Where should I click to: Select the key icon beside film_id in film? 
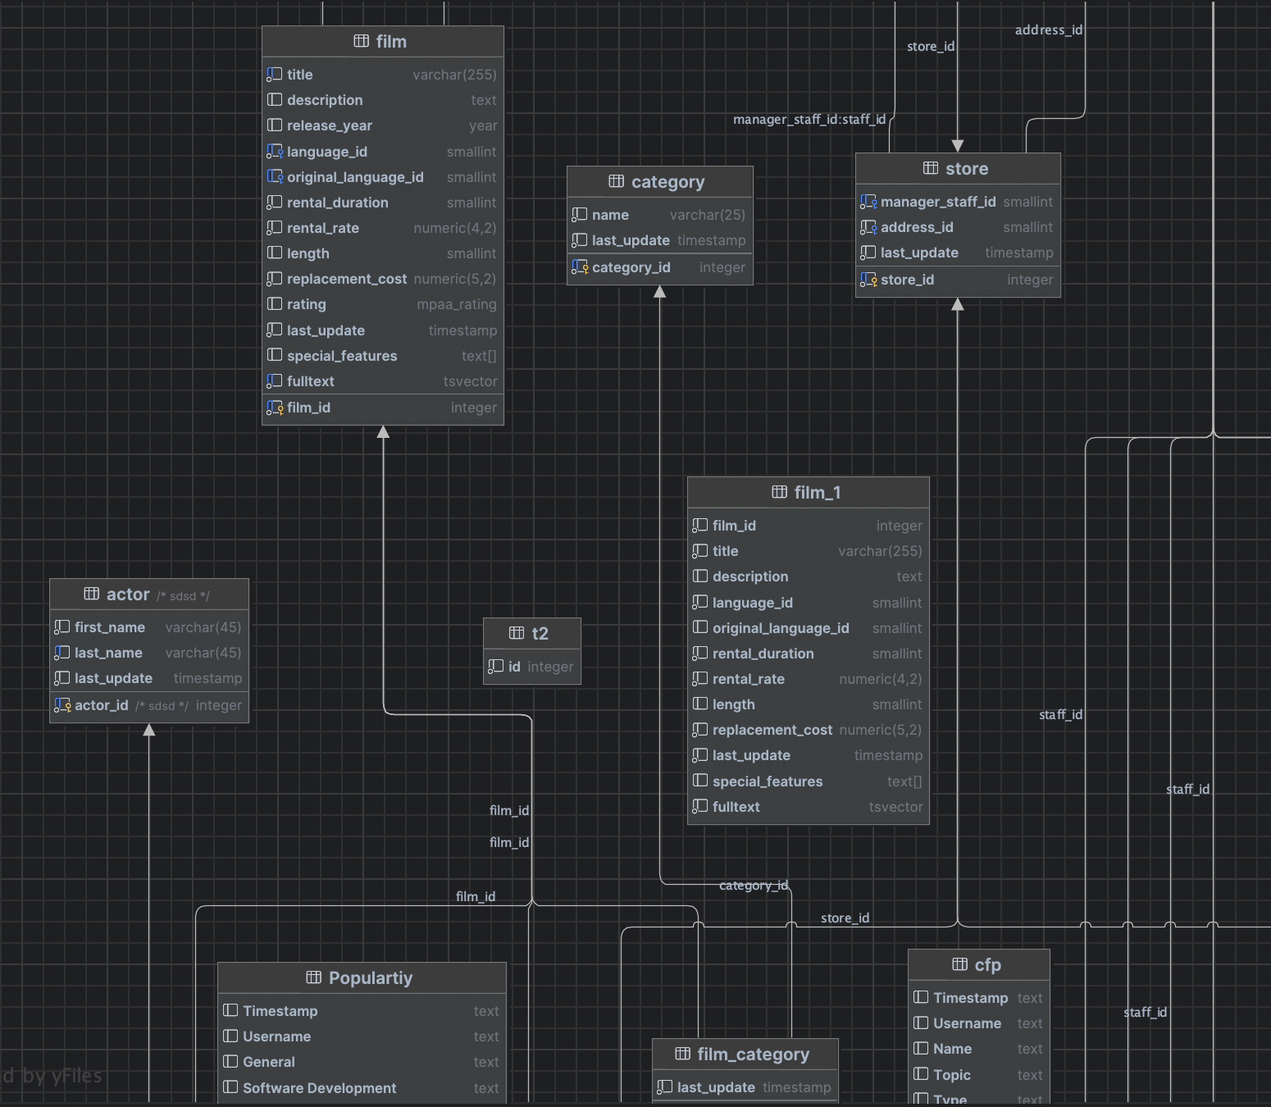tap(276, 408)
